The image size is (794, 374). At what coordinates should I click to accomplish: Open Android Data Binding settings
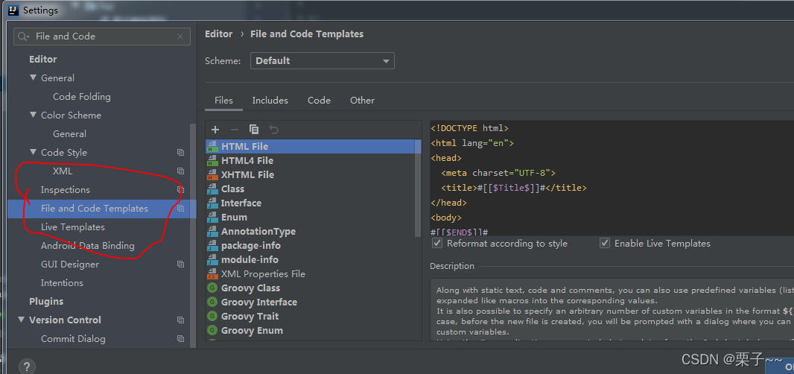click(88, 246)
